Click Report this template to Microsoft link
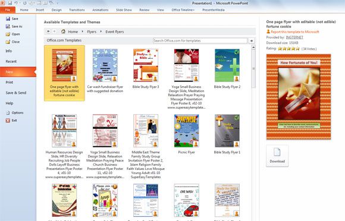The width and height of the screenshot is (345, 221). [295, 32]
